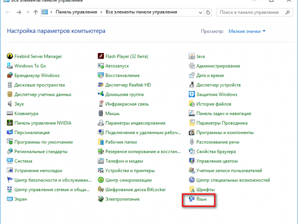Open the Брандмауэр Windows icon

[10, 75]
